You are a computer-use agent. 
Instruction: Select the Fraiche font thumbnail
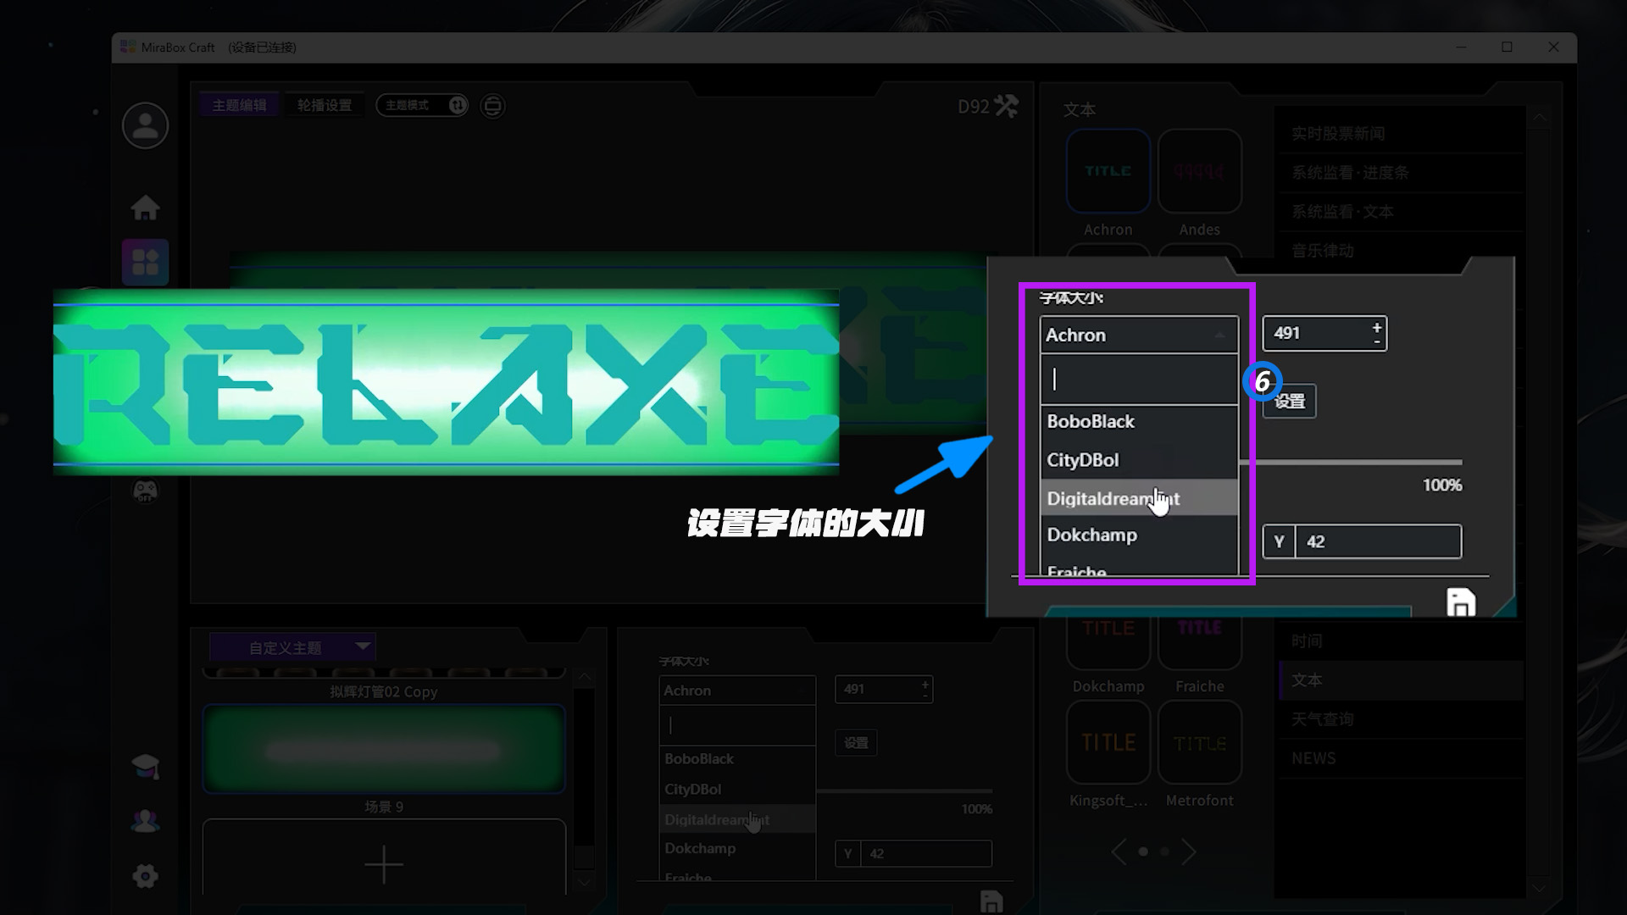coord(1200,644)
